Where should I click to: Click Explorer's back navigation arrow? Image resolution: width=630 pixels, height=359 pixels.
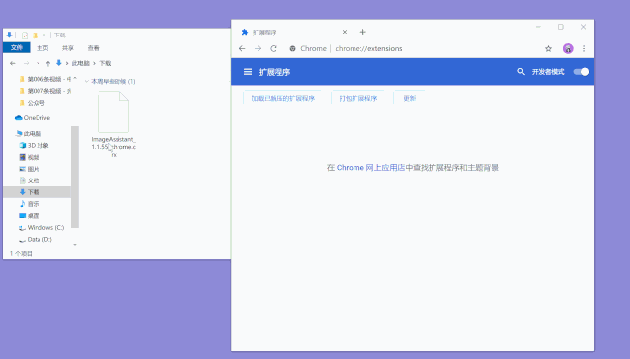pyautogui.click(x=13, y=63)
